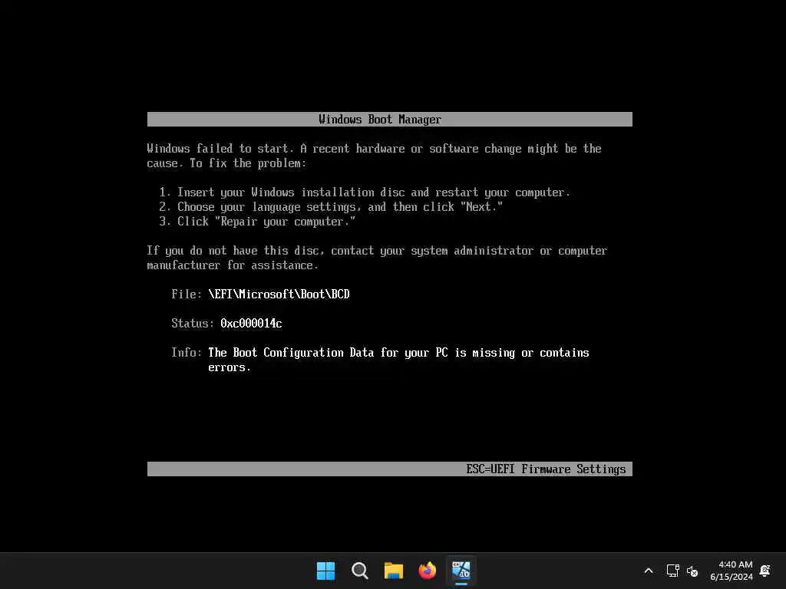Click the status code 0xc000014c

coord(251,324)
